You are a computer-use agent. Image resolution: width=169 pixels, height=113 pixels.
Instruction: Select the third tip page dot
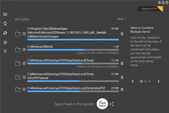point(149,81)
